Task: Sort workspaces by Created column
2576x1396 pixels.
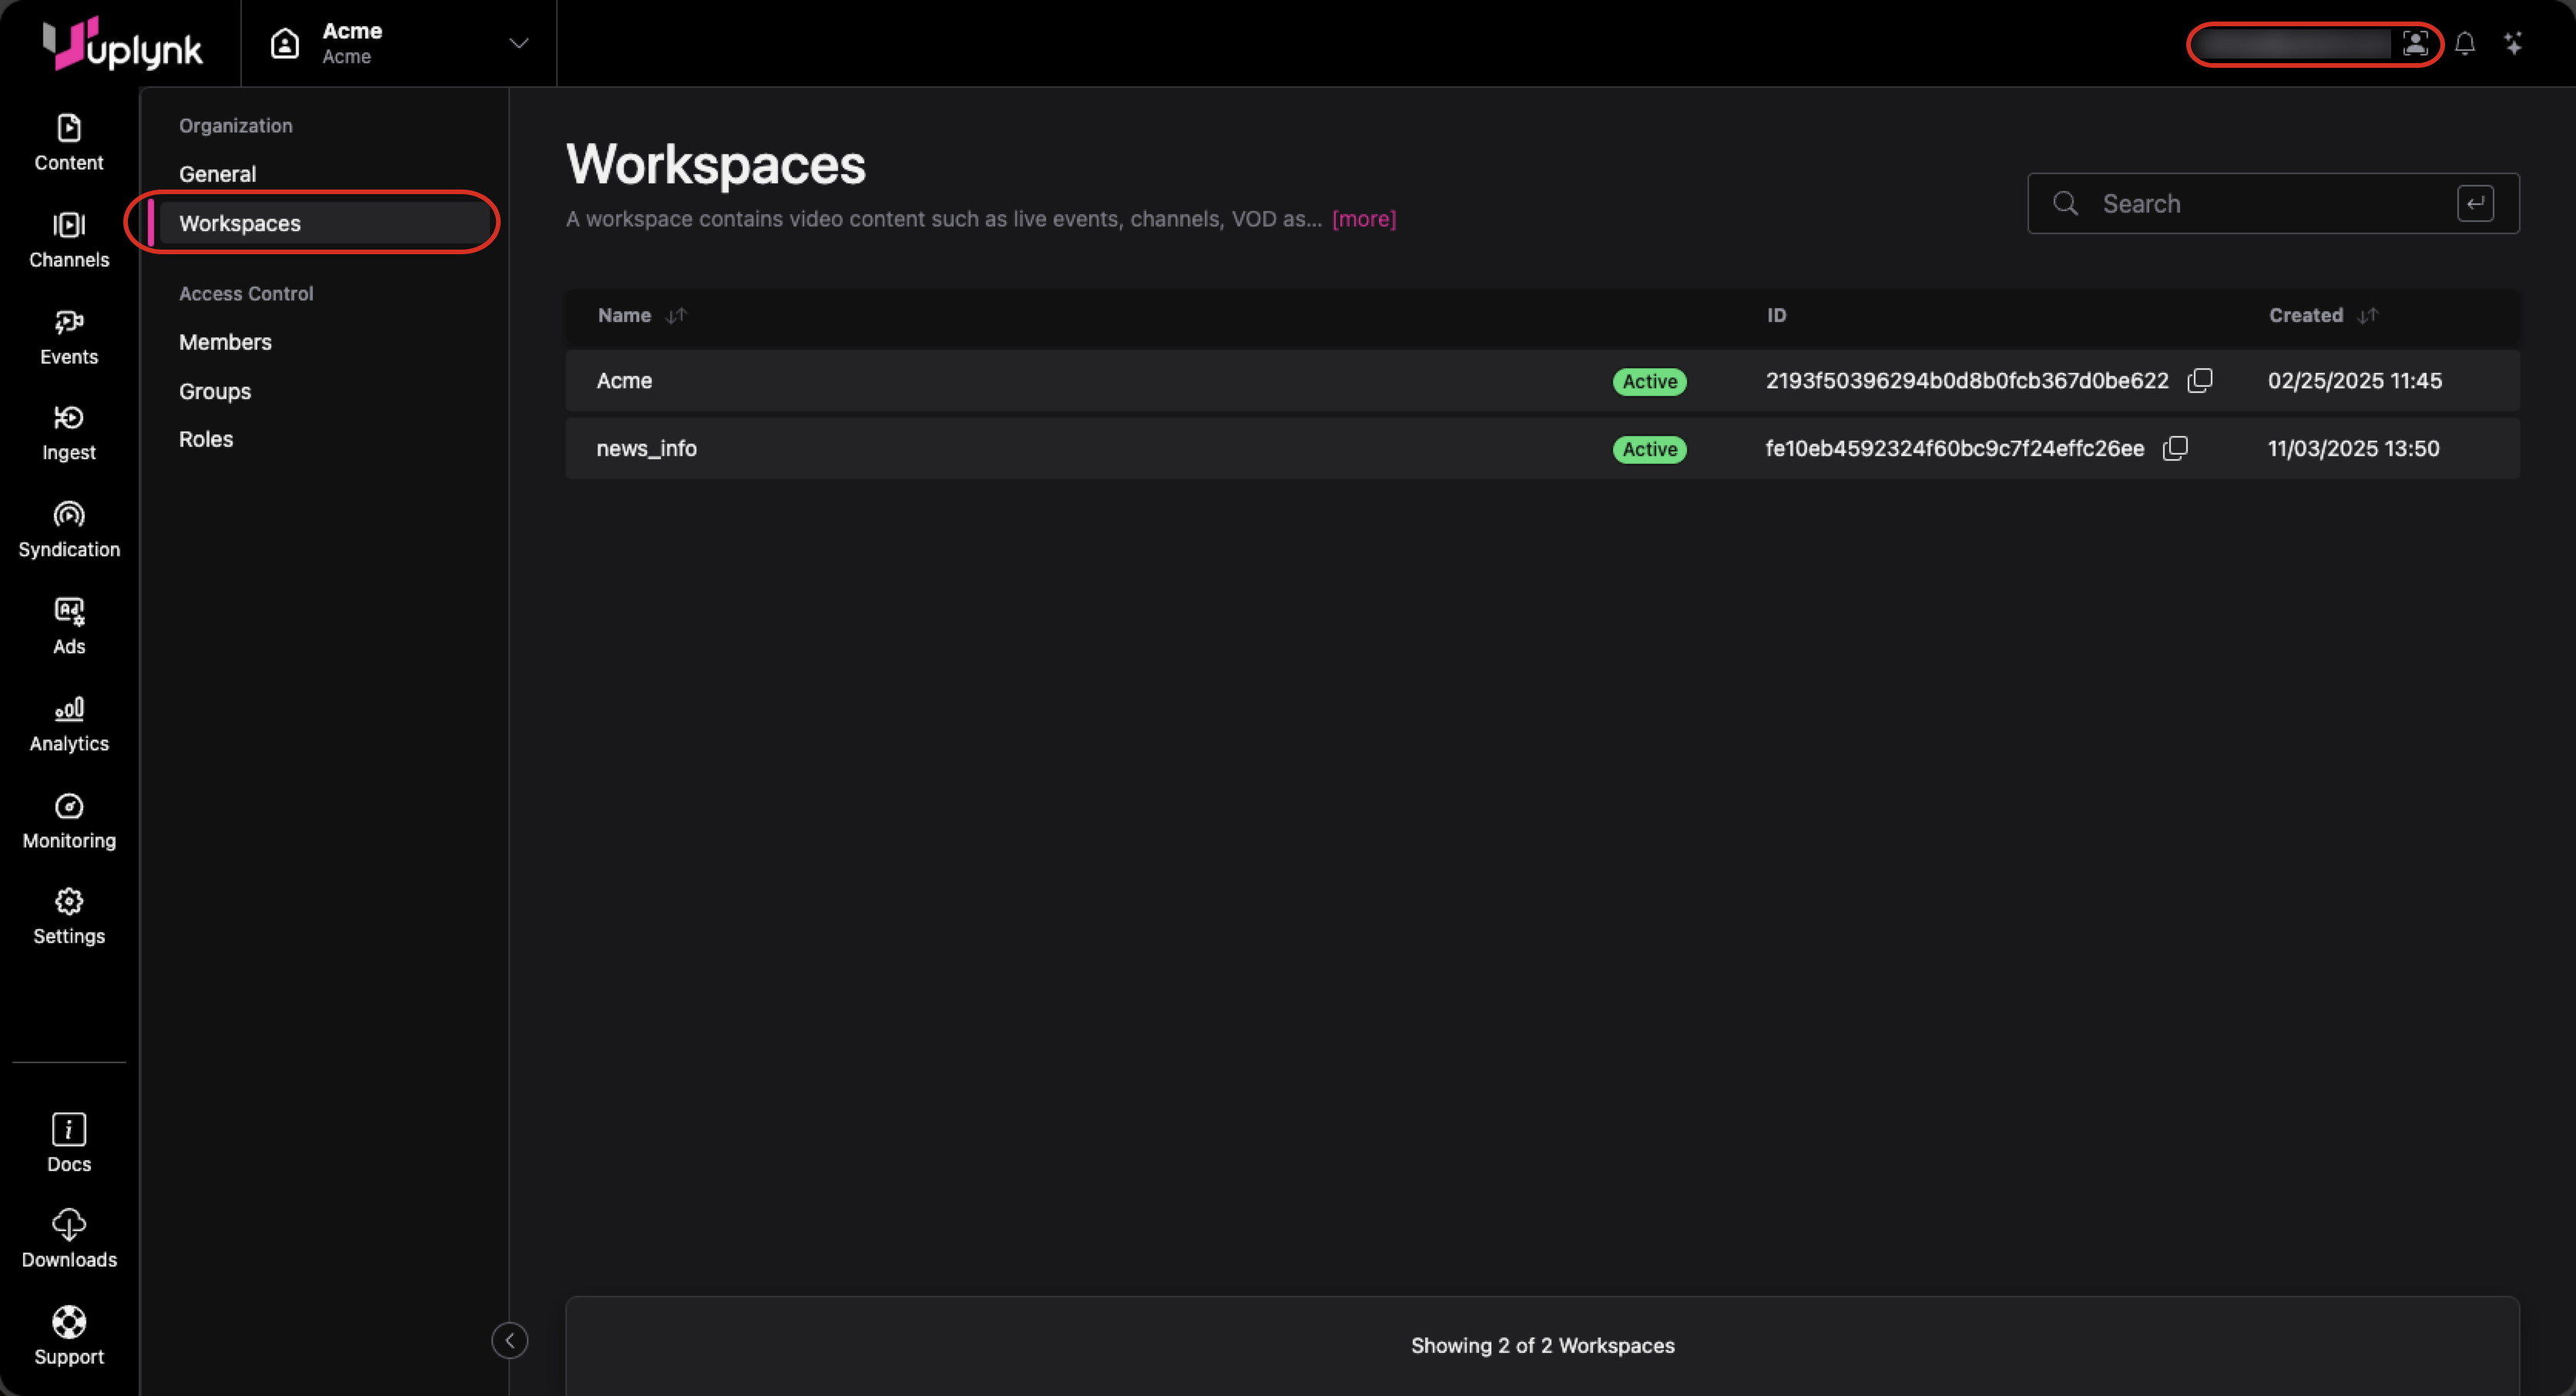Action: [2367, 315]
